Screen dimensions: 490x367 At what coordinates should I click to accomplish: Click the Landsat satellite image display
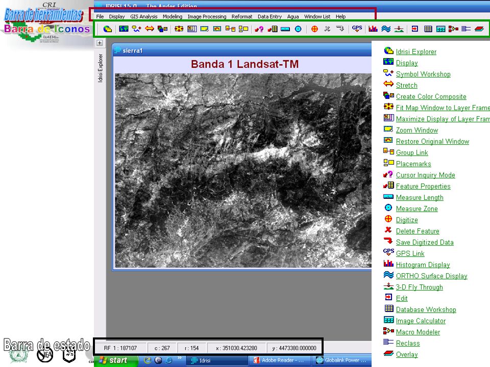(243, 170)
